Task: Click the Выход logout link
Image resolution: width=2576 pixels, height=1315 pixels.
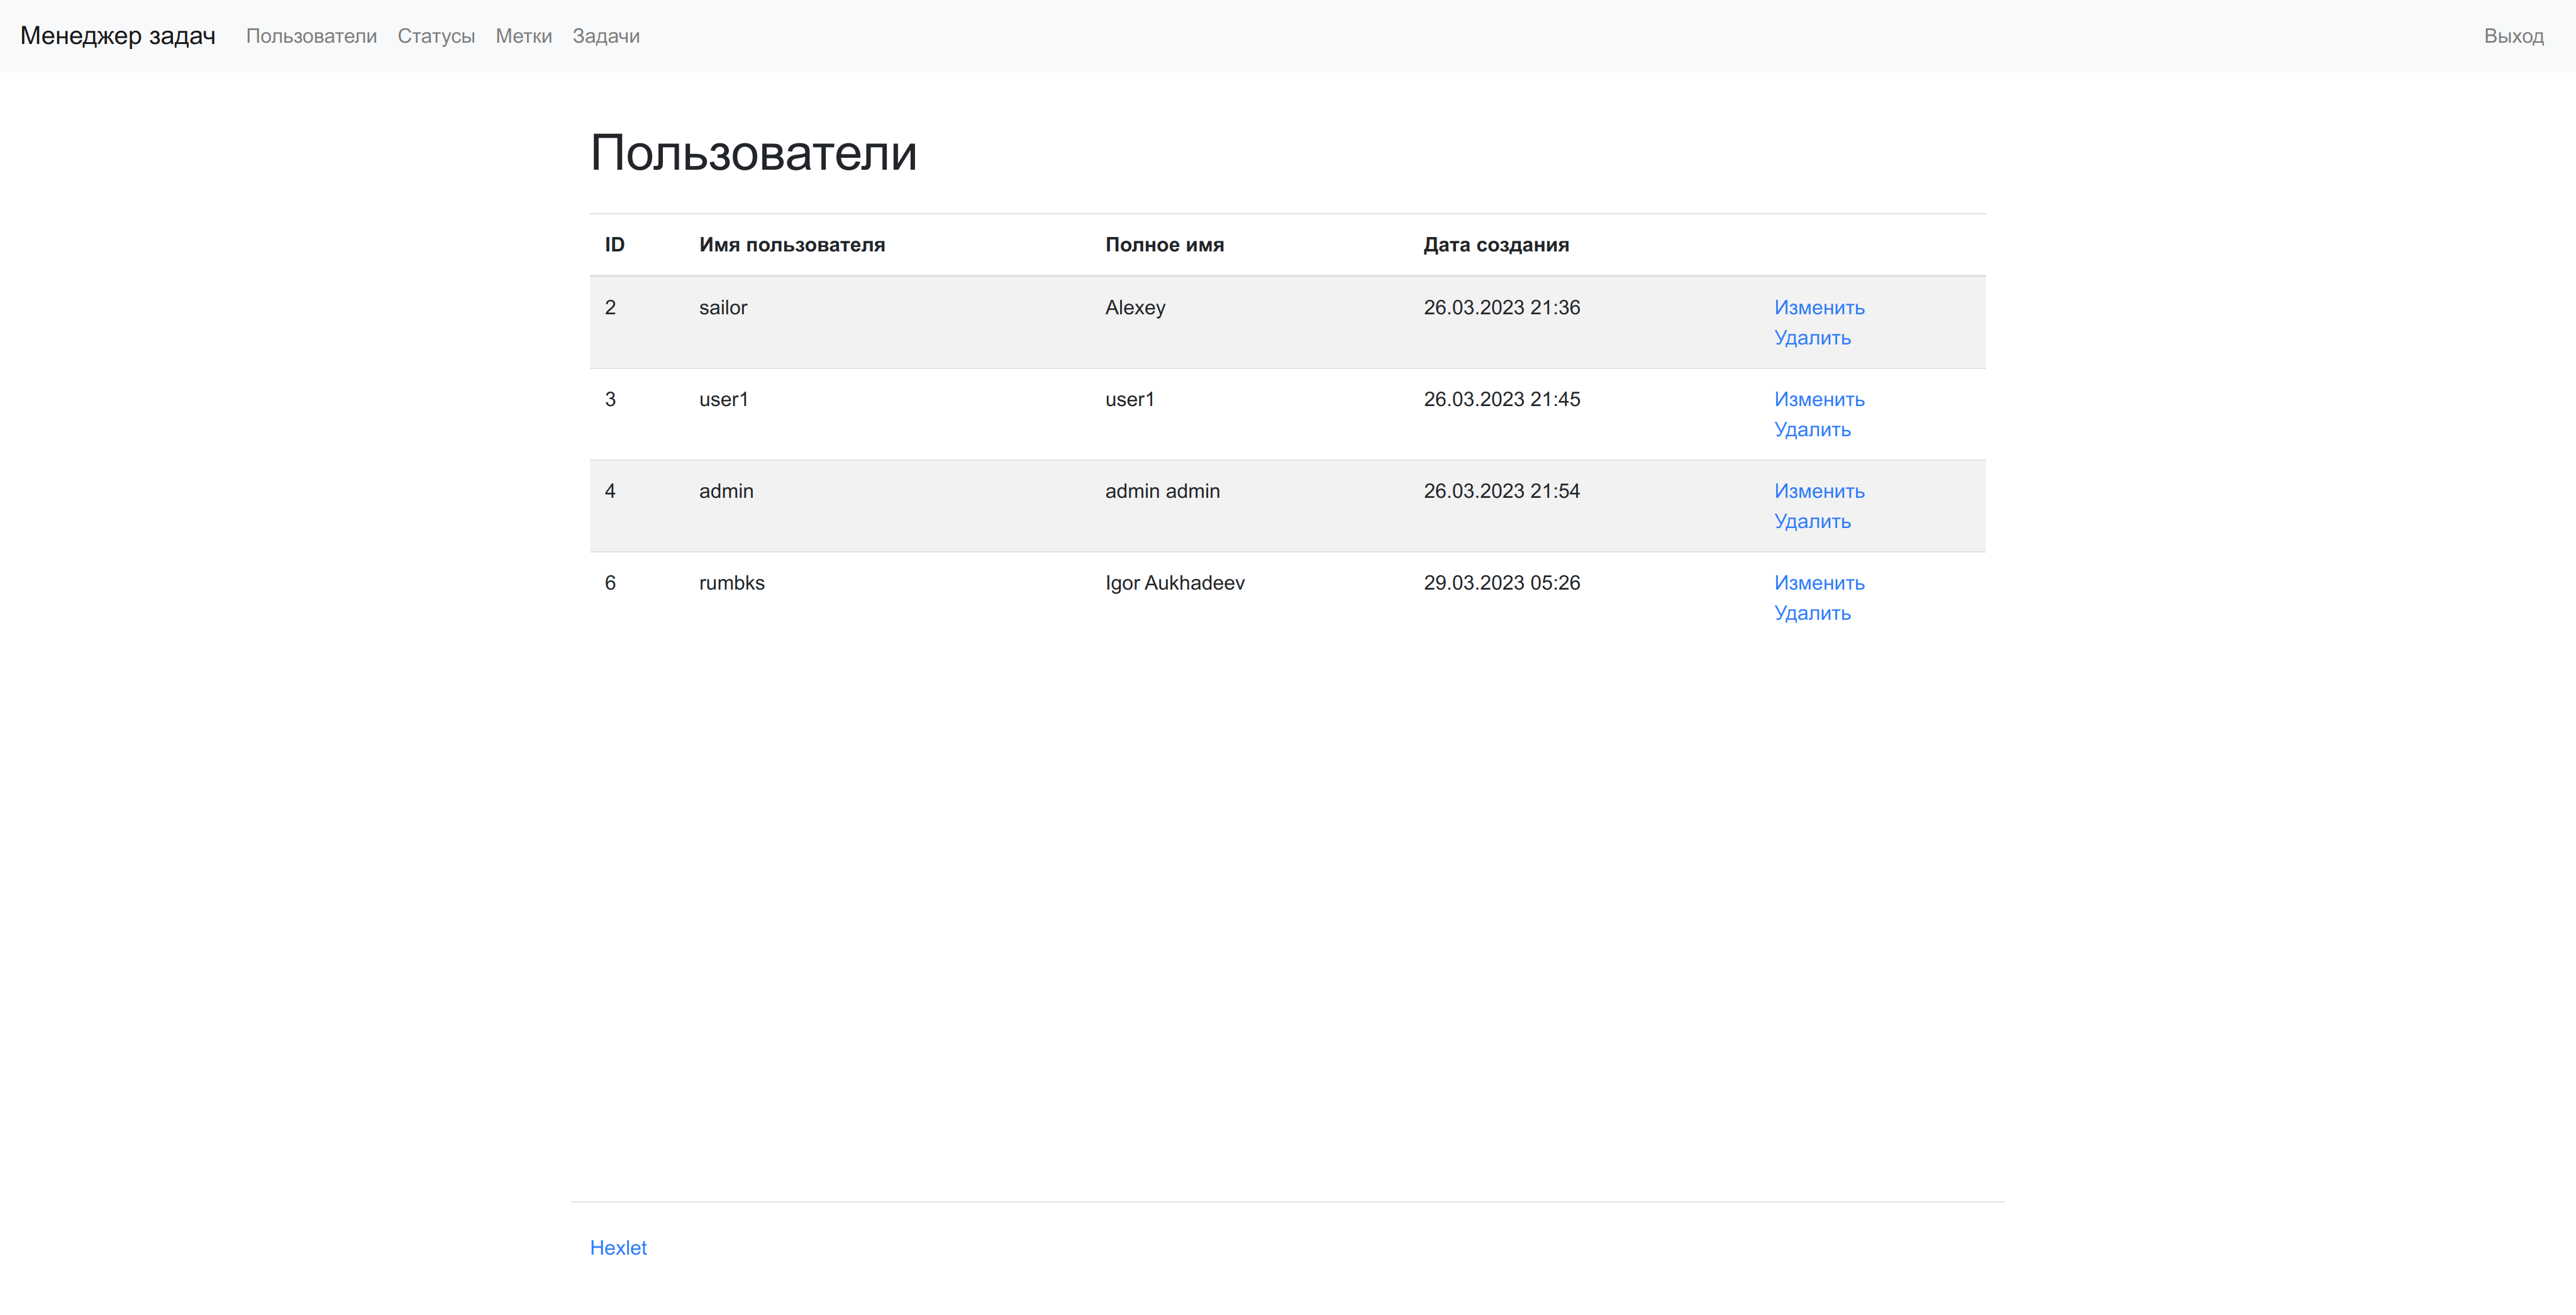Action: (x=2513, y=36)
